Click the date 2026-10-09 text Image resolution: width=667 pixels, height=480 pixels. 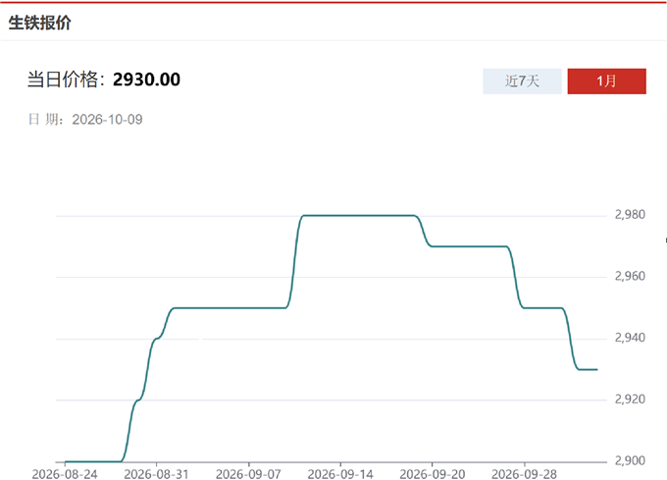point(107,120)
